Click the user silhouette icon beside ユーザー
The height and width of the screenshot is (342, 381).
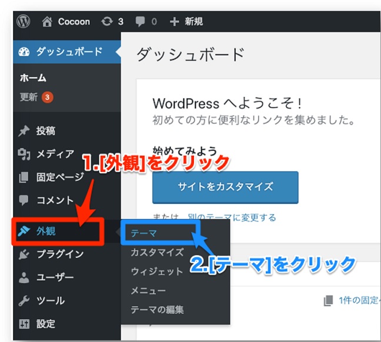coord(24,277)
